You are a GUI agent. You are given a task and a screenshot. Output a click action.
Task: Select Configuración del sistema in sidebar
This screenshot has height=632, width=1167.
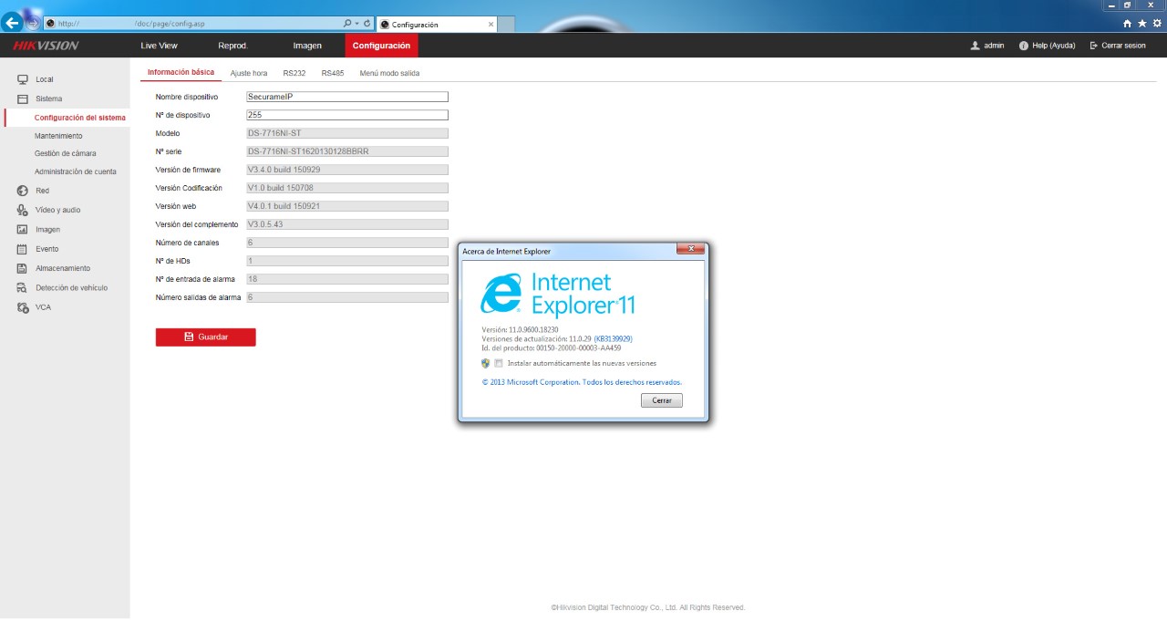coord(80,118)
